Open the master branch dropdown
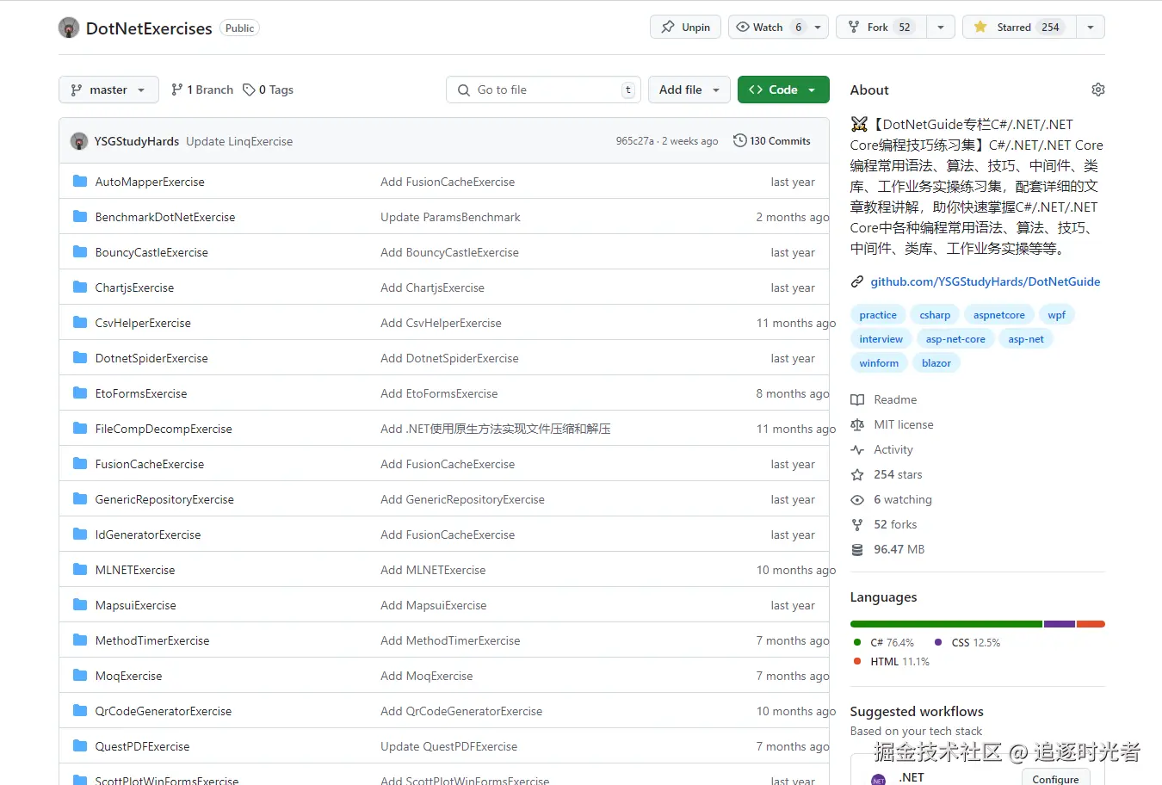Image resolution: width=1162 pixels, height=785 pixels. (108, 90)
